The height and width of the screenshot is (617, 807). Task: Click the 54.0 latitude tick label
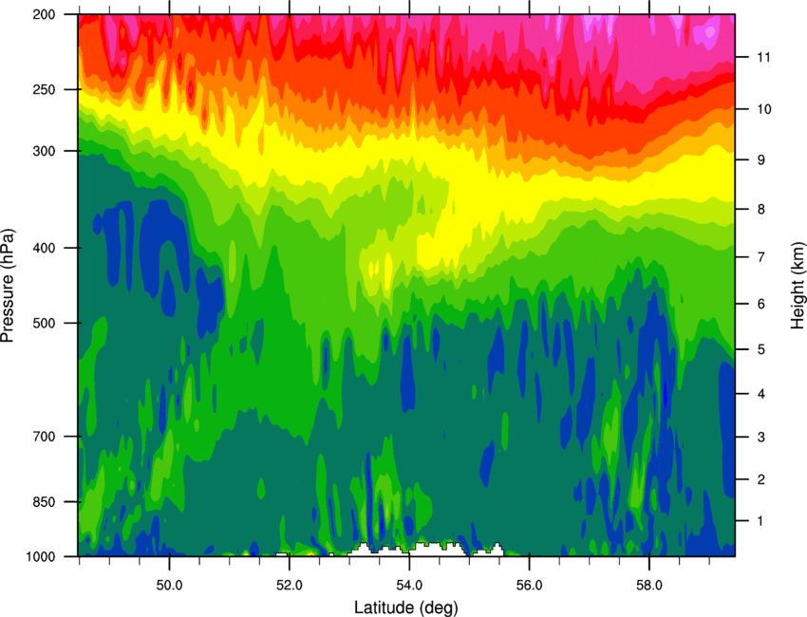410,585
